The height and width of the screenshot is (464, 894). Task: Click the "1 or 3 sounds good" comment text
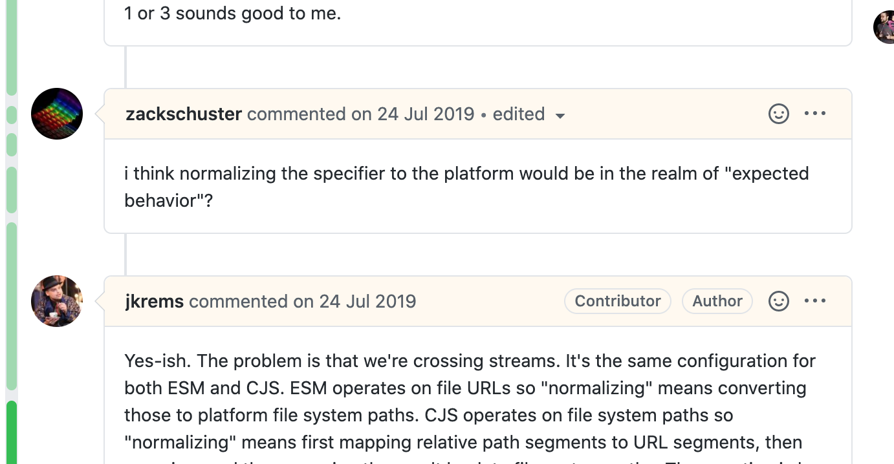click(x=232, y=13)
